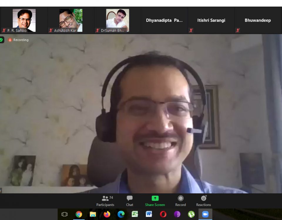Switch to Zoom app in taskbar
The width and height of the screenshot is (282, 220).
click(205, 214)
